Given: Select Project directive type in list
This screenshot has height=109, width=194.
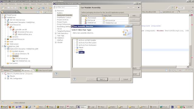Looking at the screenshot, I should click(81, 52).
